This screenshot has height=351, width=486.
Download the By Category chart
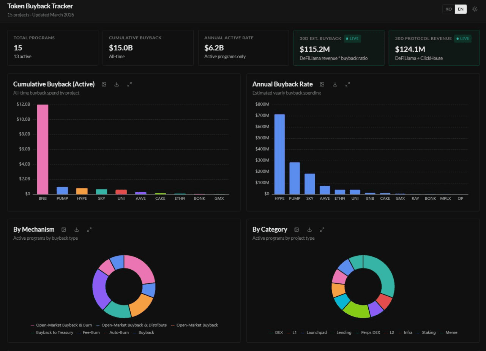coord(309,229)
